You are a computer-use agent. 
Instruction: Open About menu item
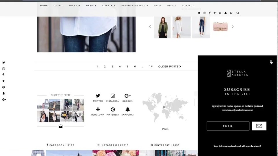click(x=172, y=5)
